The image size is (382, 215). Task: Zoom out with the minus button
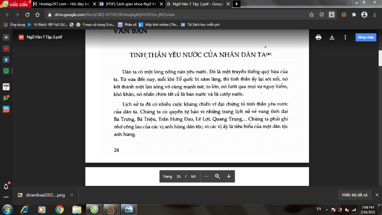click(x=206, y=176)
